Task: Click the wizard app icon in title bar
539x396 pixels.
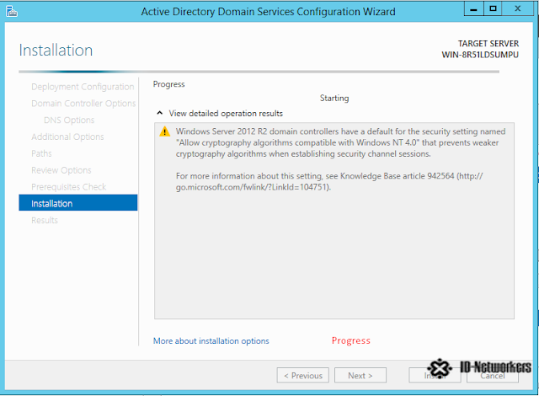Action: [x=11, y=12]
